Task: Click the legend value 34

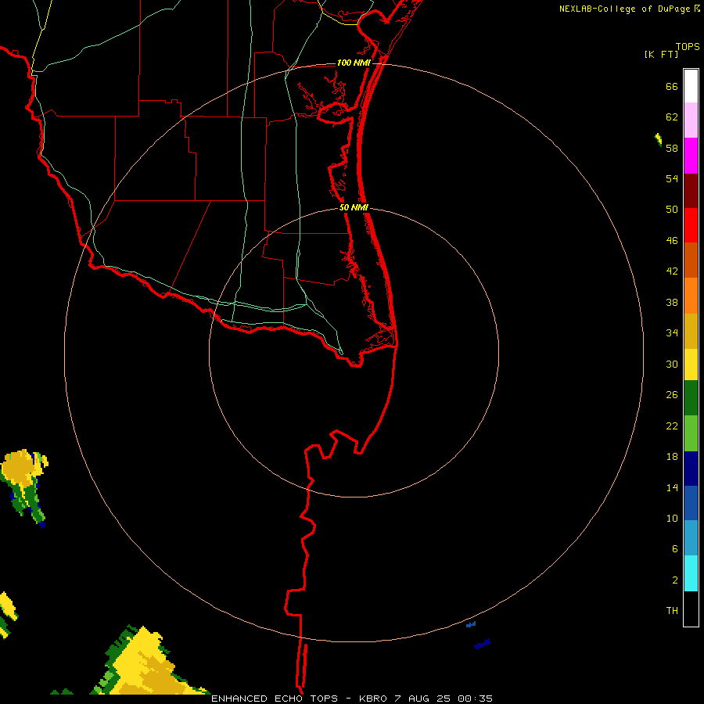Action: click(x=672, y=333)
